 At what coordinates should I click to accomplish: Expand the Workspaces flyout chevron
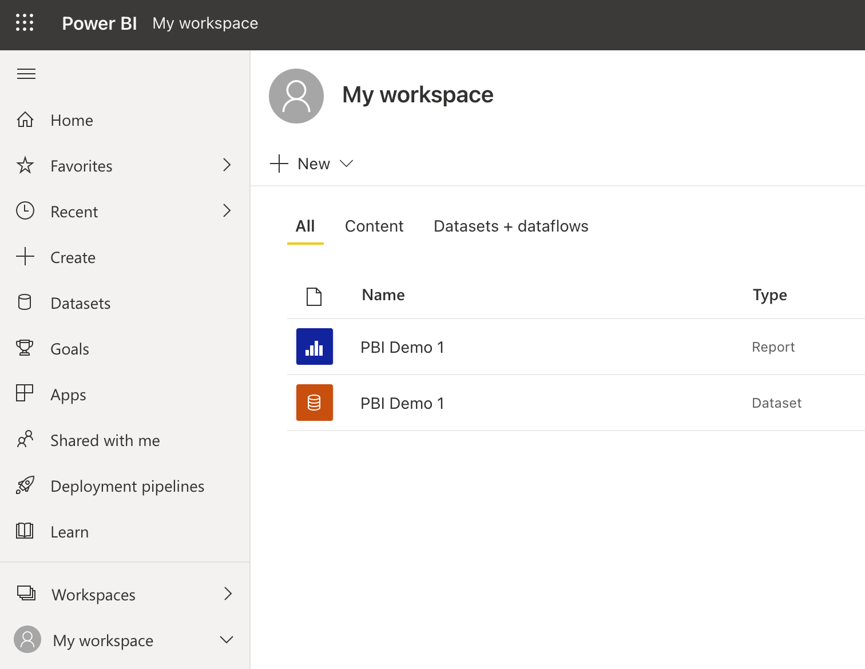pyautogui.click(x=228, y=594)
